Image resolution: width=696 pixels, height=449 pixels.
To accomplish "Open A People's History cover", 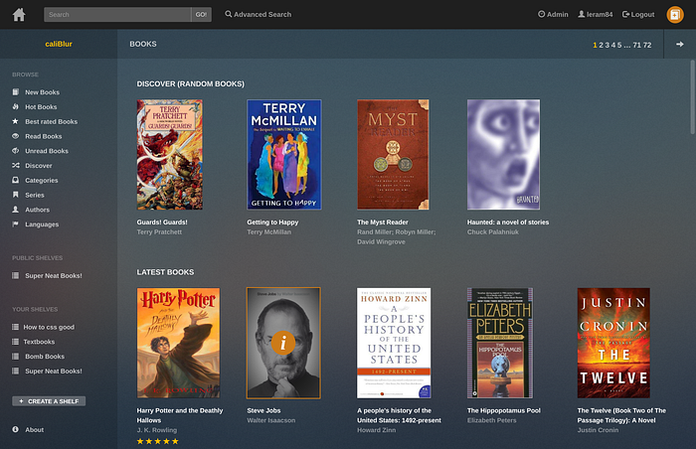I will (394, 343).
